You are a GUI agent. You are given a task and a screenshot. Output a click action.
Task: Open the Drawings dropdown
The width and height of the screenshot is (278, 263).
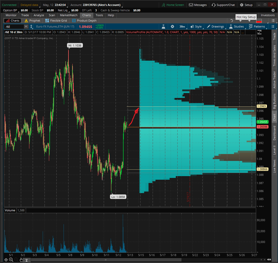(x=216, y=26)
